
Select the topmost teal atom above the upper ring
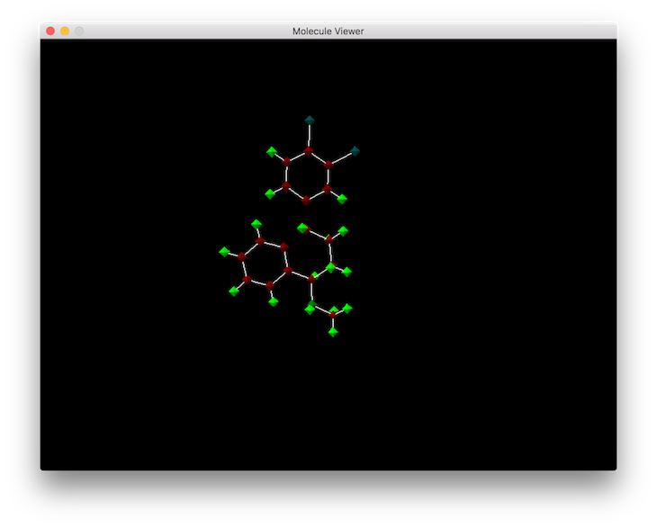point(310,121)
